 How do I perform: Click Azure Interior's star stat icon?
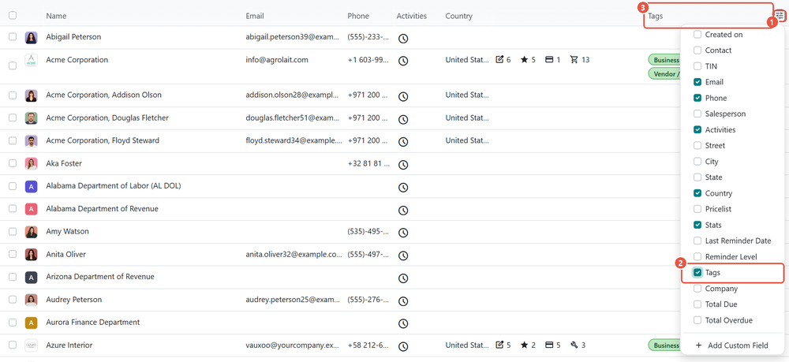point(525,345)
